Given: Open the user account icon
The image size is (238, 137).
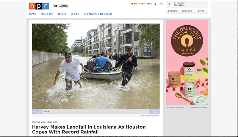Looking at the screenshot, I should coord(155,4).
